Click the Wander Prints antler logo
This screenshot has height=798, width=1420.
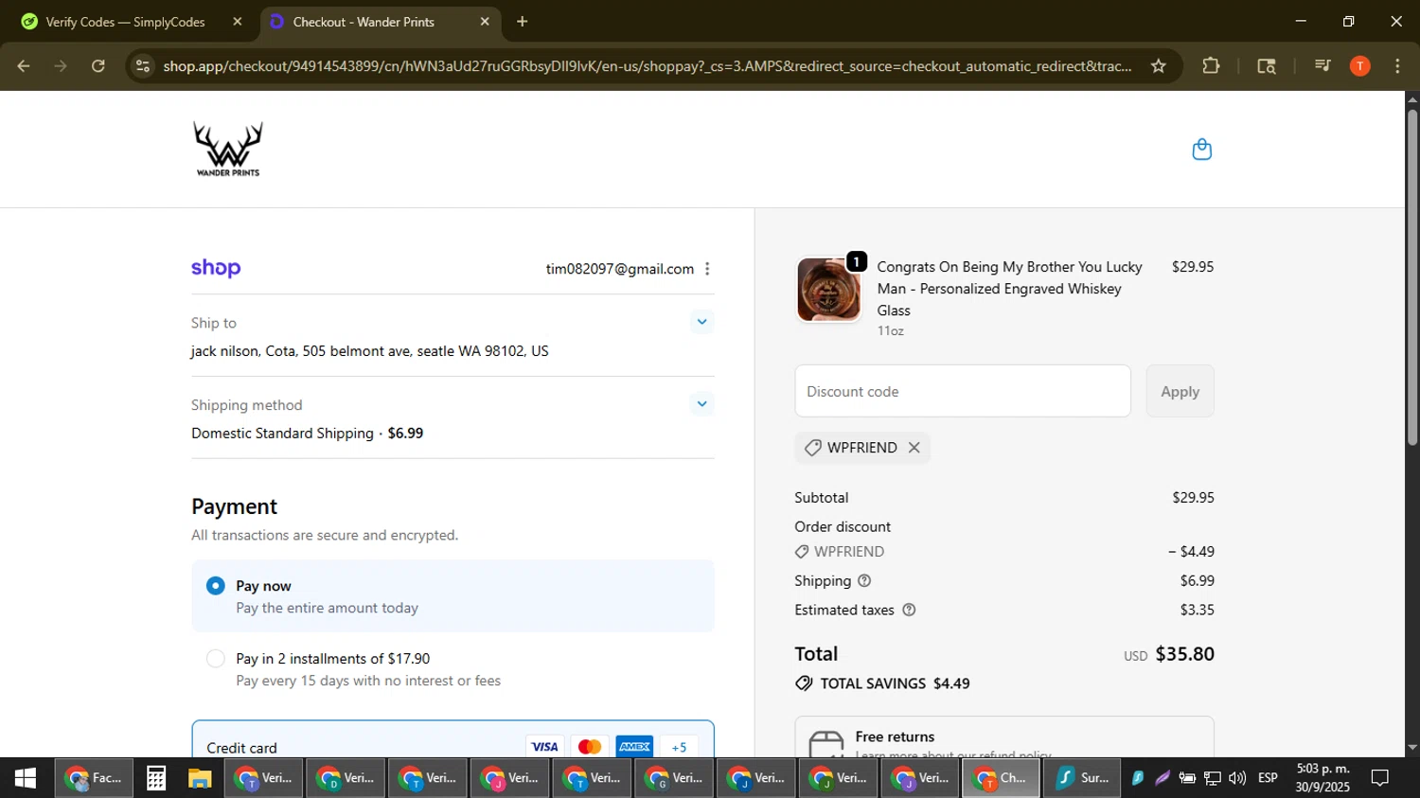(228, 150)
